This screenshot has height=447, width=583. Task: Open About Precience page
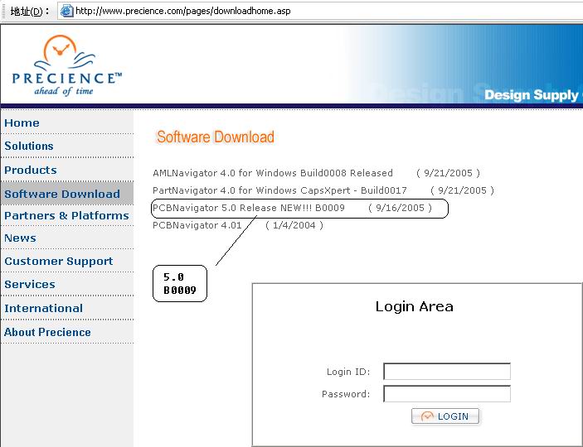point(47,332)
